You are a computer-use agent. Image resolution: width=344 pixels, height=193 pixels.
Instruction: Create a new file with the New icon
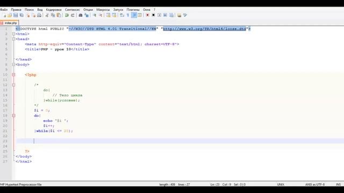[x=4, y=16]
